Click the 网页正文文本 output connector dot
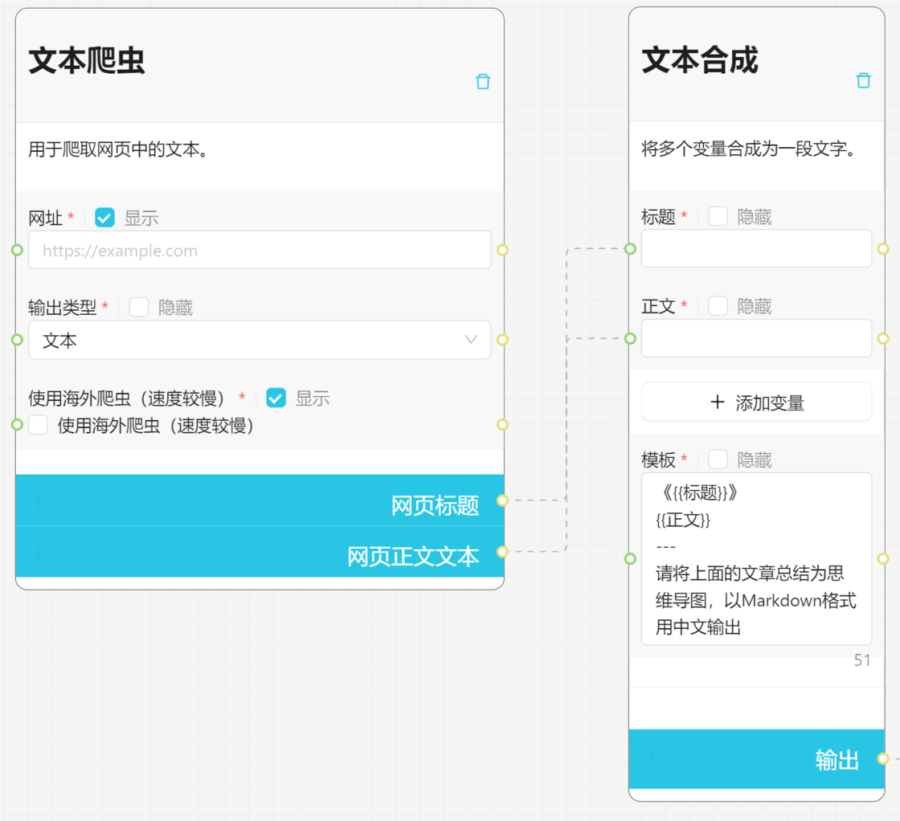 tap(502, 552)
